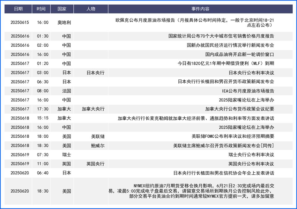
Task: Select the time cell 01:30
Action: 43,36
